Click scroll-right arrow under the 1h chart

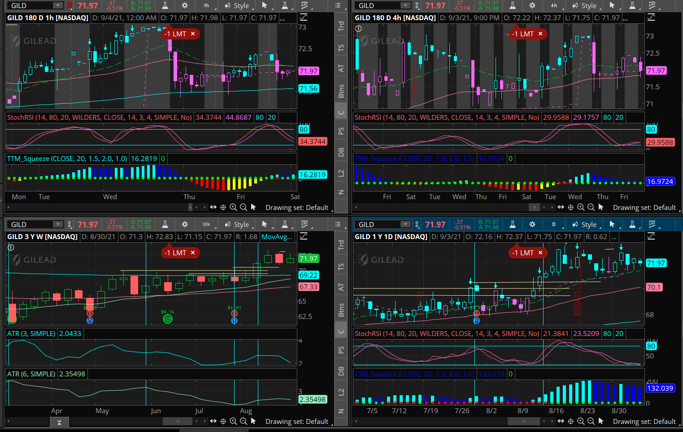tap(205, 207)
